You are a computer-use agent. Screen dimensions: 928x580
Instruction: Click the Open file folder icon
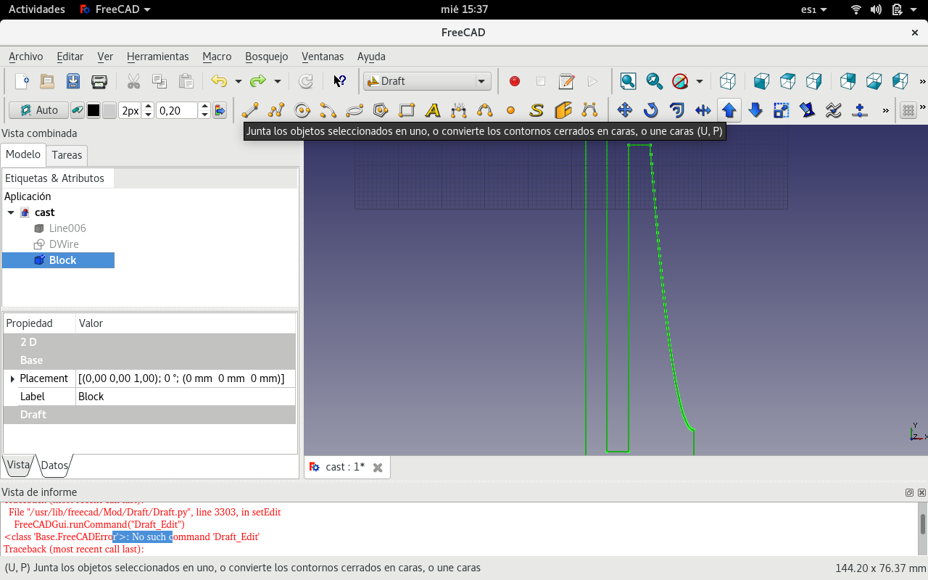pyautogui.click(x=47, y=81)
